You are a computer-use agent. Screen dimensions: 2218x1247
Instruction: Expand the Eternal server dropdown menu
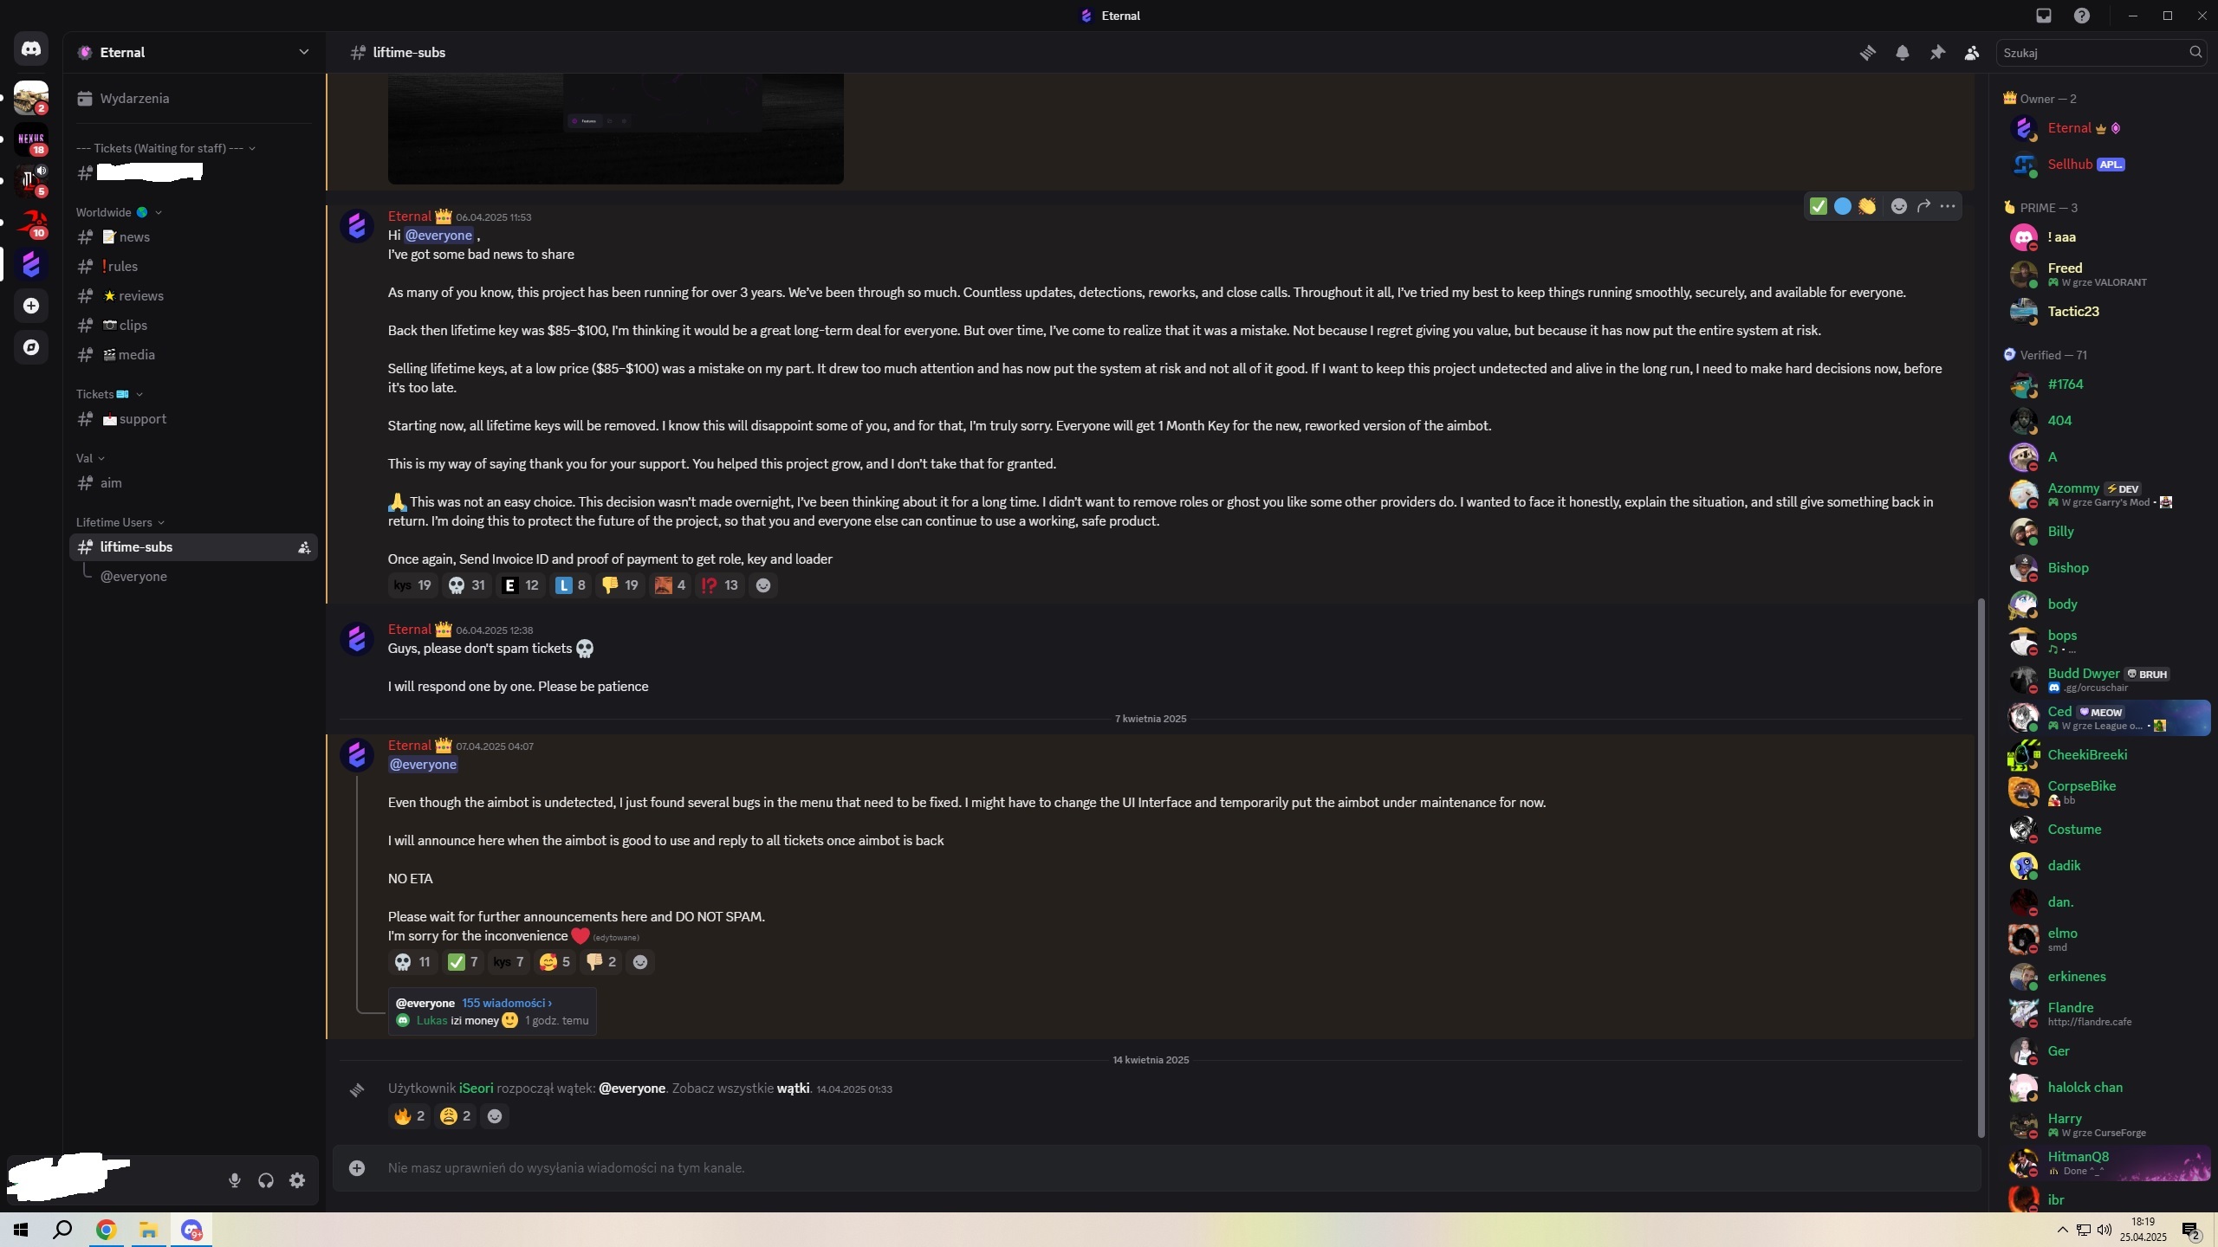point(303,52)
